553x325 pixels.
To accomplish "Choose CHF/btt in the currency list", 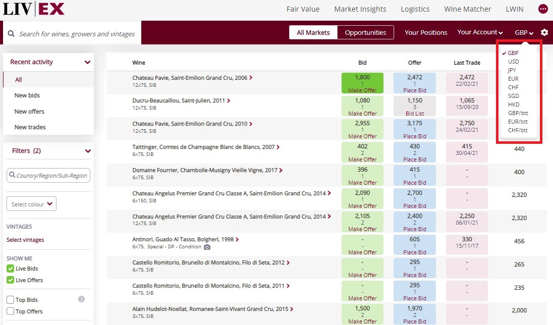I will point(518,130).
